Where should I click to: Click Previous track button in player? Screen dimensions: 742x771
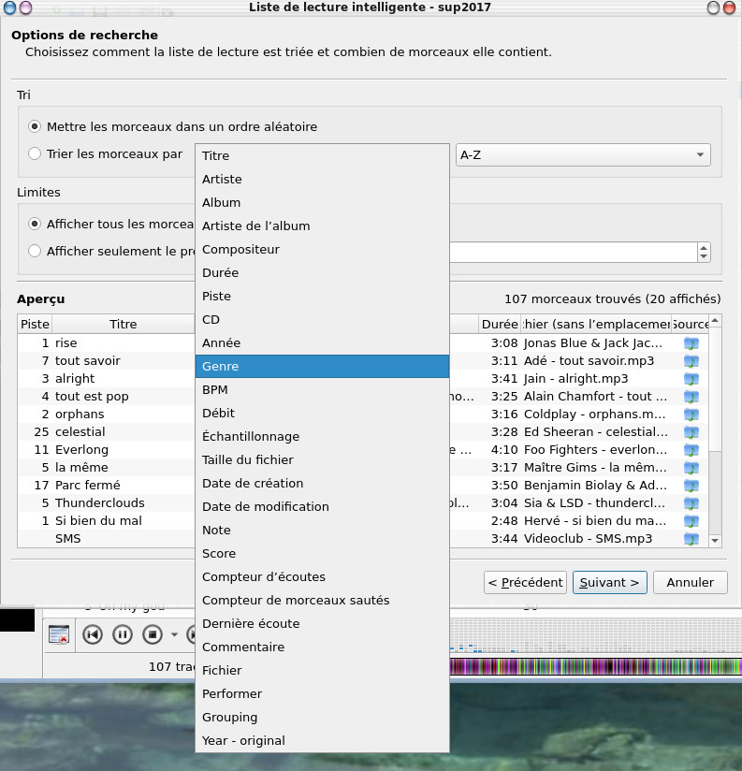click(x=93, y=634)
